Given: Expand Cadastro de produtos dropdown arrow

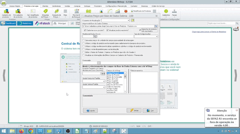Looking at the screenshot, I should pos(10,17).
